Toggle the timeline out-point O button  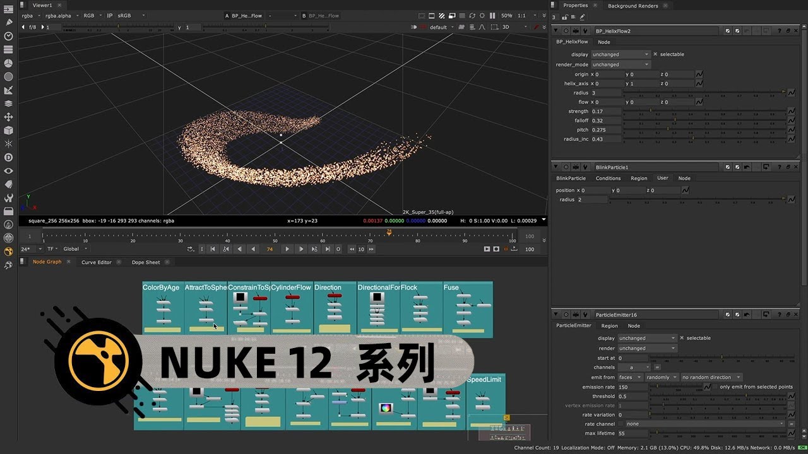[338, 249]
